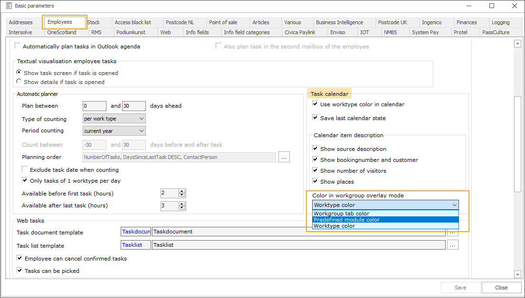Toggle Show bookingnumber and customer
This screenshot has width=525, height=298.
(315, 159)
